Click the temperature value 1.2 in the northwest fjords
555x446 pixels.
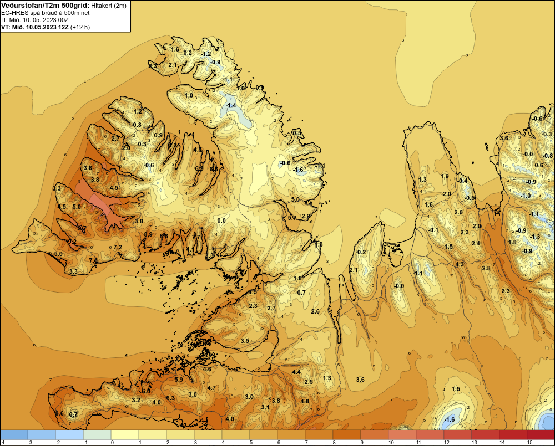(x=138, y=111)
